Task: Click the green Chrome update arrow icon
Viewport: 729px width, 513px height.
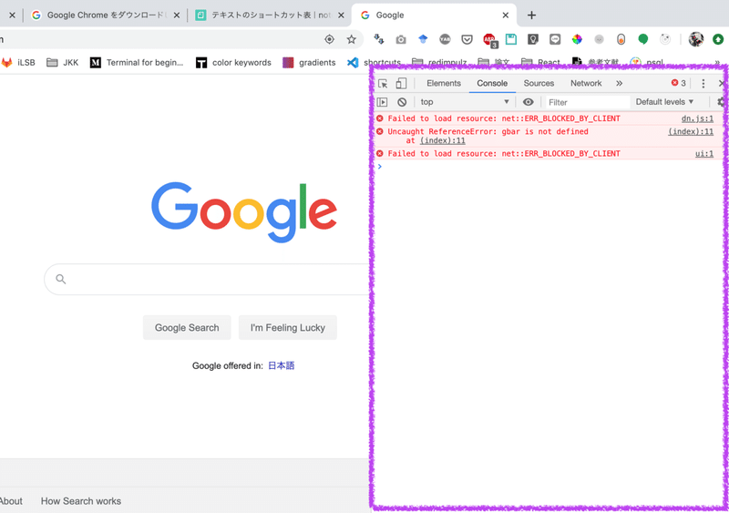Action: pos(718,39)
